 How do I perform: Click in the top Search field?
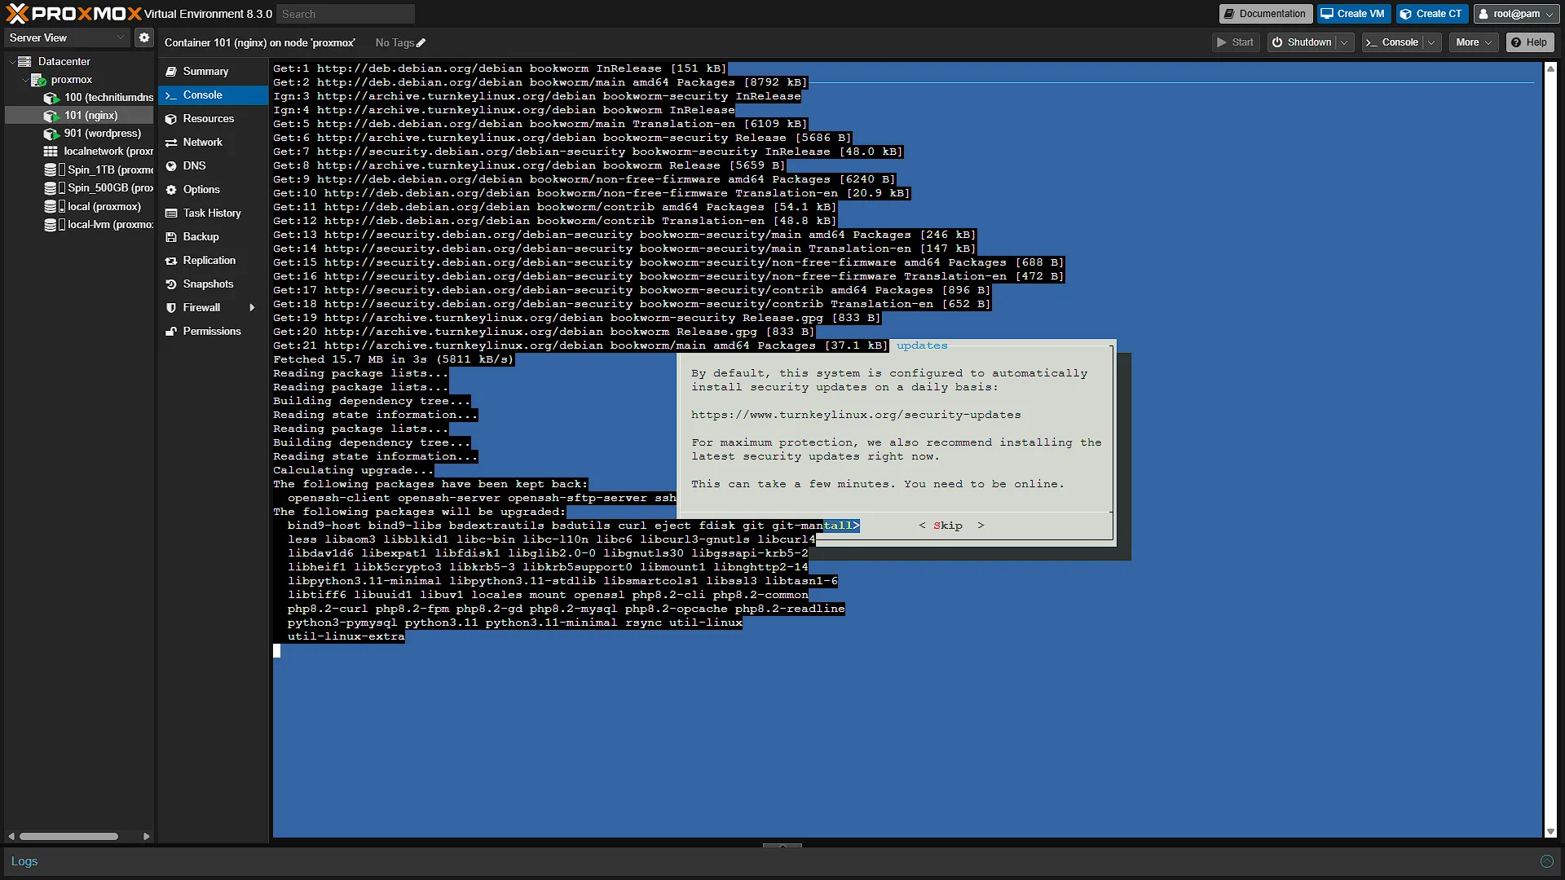[345, 14]
